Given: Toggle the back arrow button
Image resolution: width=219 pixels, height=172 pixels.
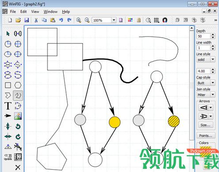Looking at the screenshot, I should (x=204, y=107).
